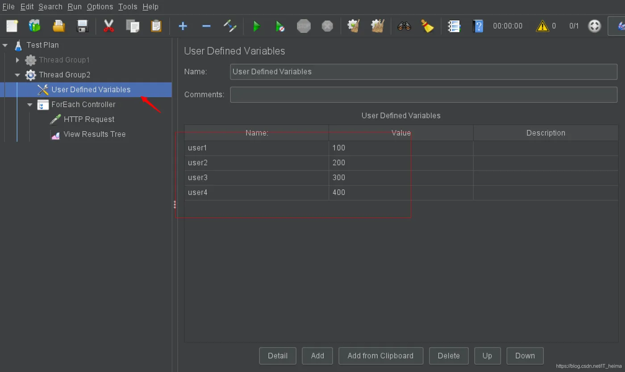Click Add from Clipboard button
The height and width of the screenshot is (372, 625).
pyautogui.click(x=381, y=356)
